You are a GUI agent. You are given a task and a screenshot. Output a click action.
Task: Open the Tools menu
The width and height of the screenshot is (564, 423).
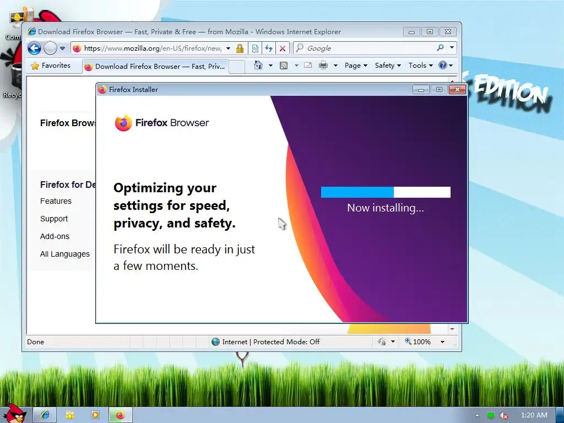click(420, 66)
